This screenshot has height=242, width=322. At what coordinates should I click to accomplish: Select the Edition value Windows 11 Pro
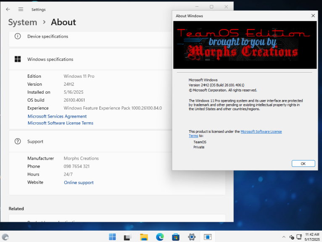click(x=79, y=76)
